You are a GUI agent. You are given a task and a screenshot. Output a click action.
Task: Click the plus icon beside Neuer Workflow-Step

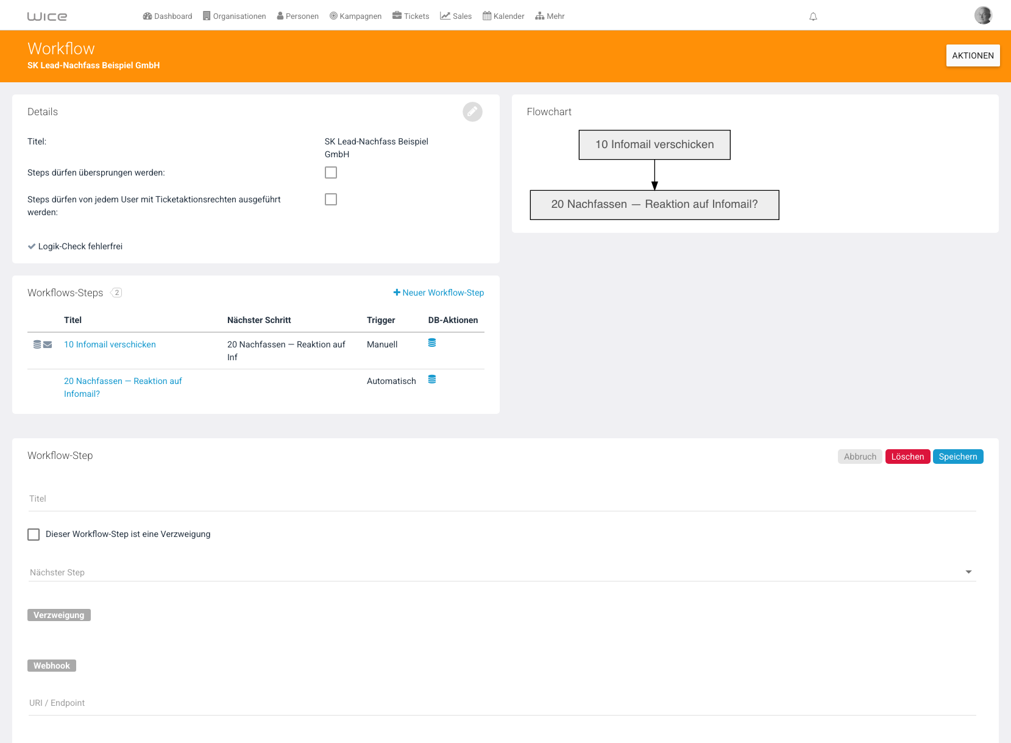pyautogui.click(x=397, y=293)
